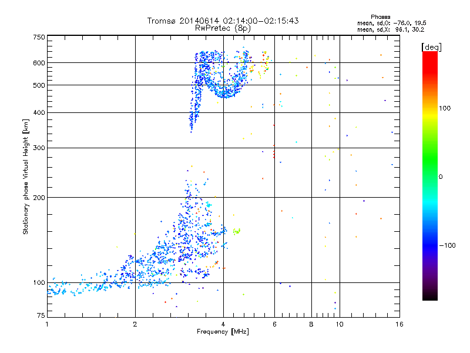Click the 'mean, sd,X: 96.1, 30.2' text
470x353 pixels.
391,29
